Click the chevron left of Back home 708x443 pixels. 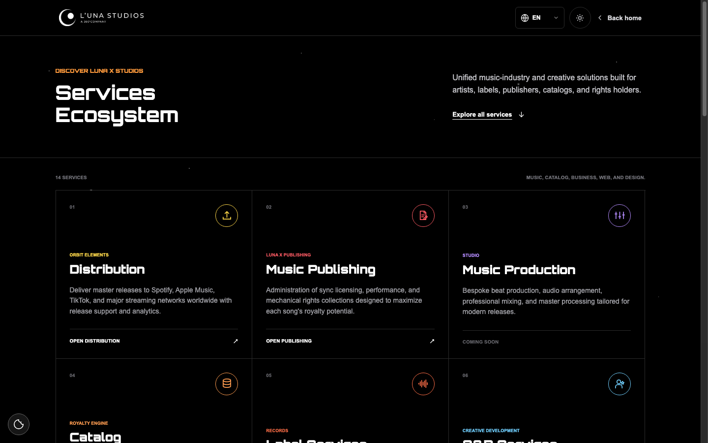pos(600,18)
